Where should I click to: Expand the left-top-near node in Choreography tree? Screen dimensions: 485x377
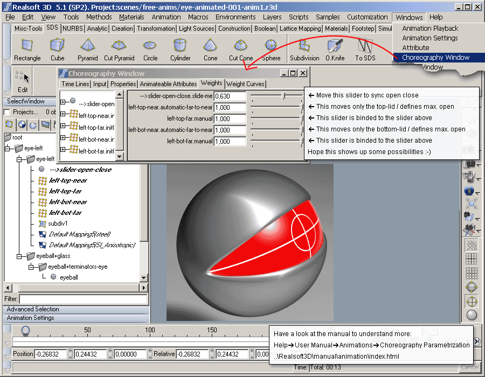coord(63,114)
